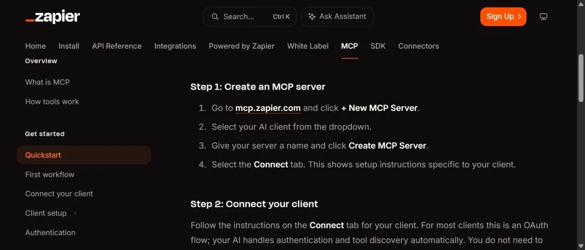Click the Step 2: Connect your client heading
The image size is (585, 250).
[254, 204]
